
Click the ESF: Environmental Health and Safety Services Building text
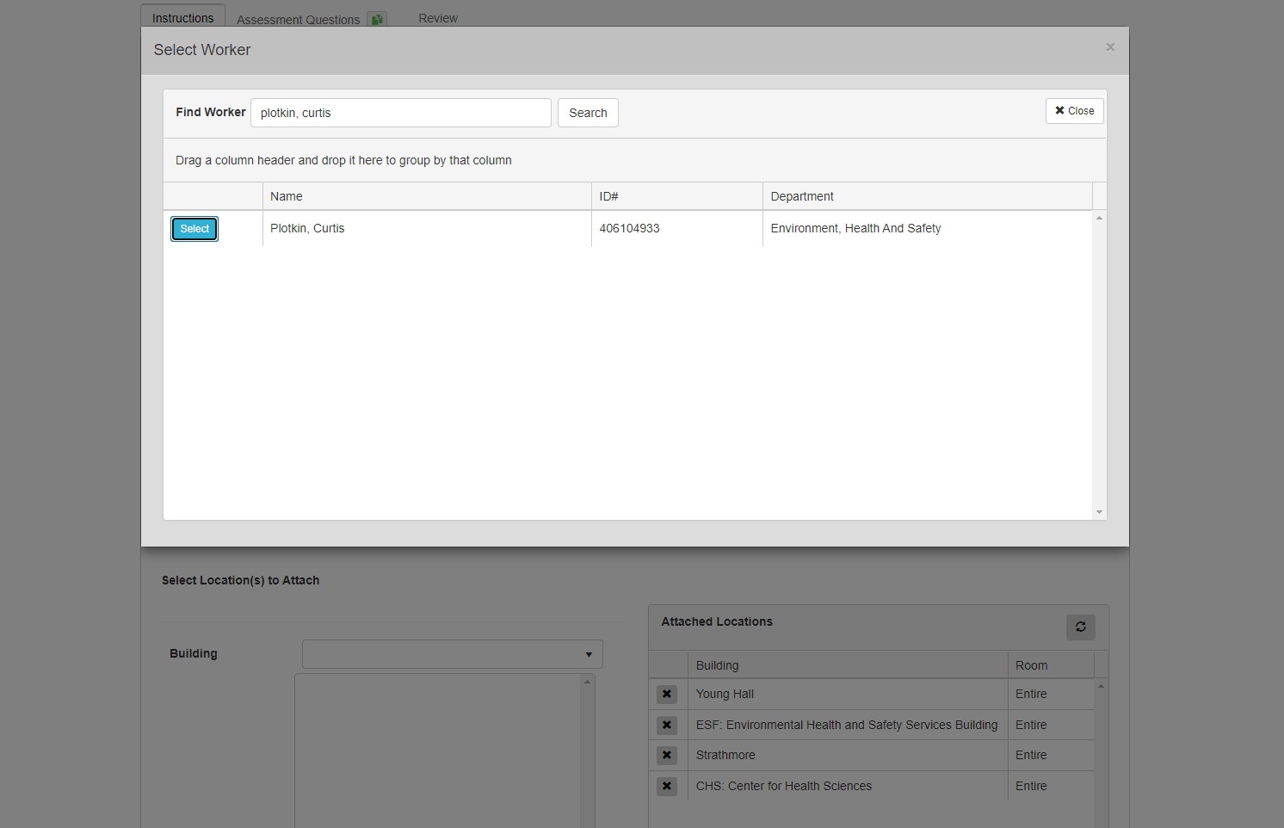pos(847,725)
